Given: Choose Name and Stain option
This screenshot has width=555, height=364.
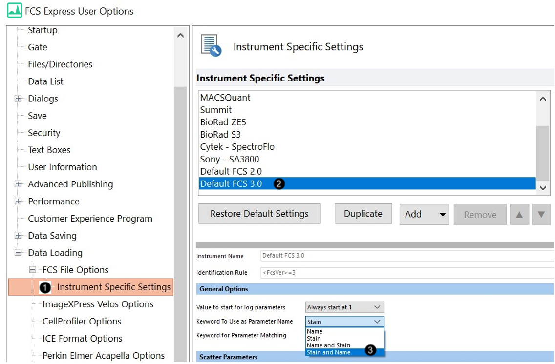Looking at the screenshot, I should 344,345.
